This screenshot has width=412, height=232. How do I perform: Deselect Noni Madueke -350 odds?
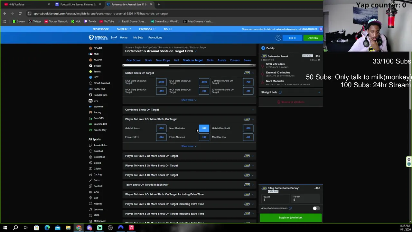coord(204,128)
